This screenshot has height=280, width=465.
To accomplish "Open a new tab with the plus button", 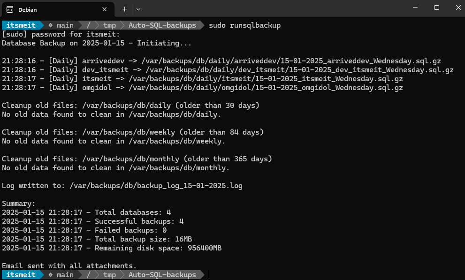I will coord(123,9).
